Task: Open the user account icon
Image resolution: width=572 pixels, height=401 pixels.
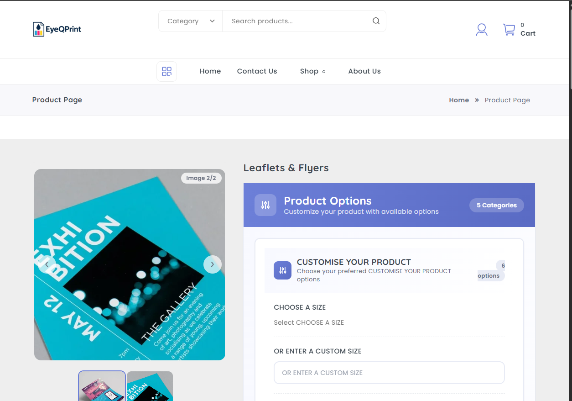Action: click(x=481, y=30)
